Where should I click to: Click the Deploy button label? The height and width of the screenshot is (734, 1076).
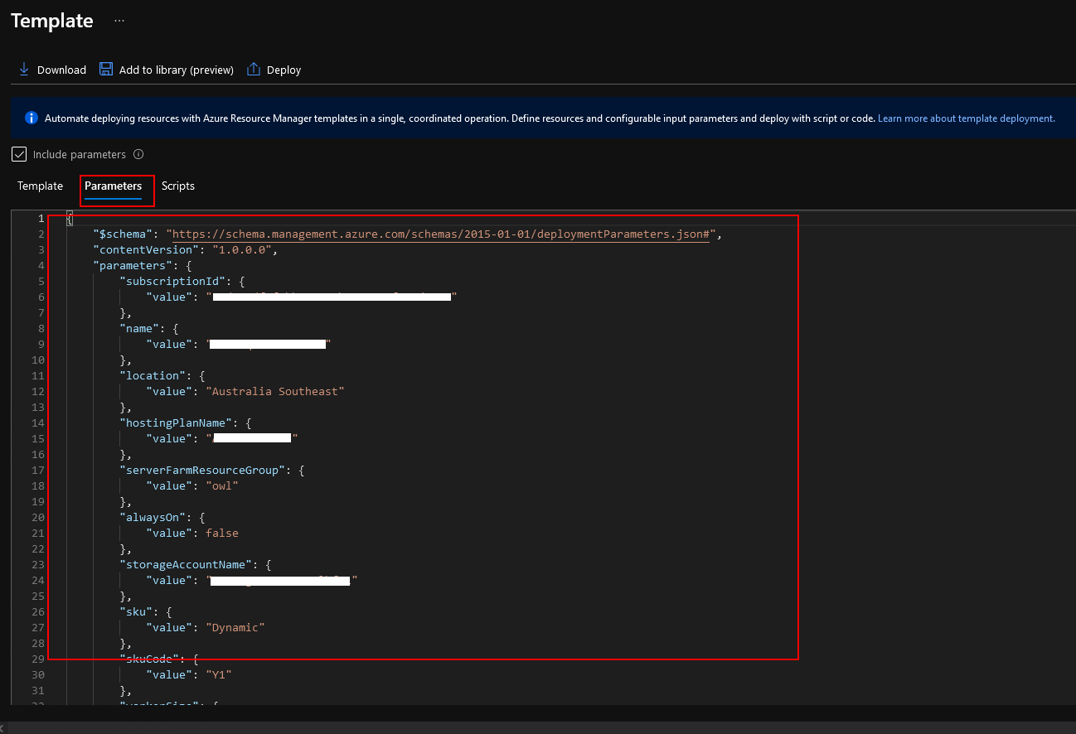(x=284, y=70)
